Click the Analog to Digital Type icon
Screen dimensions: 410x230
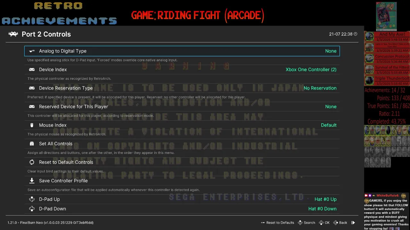pyautogui.click(x=32, y=51)
